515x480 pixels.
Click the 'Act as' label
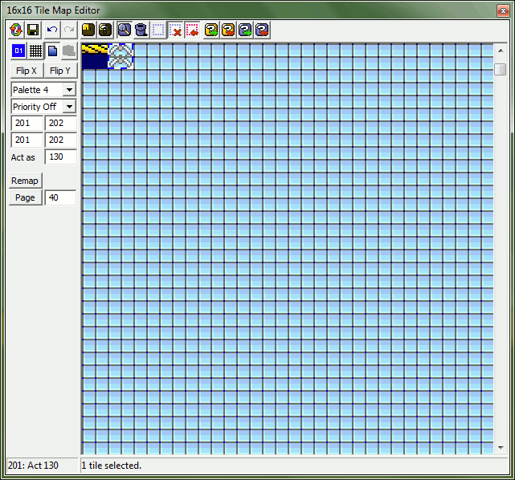pos(23,157)
